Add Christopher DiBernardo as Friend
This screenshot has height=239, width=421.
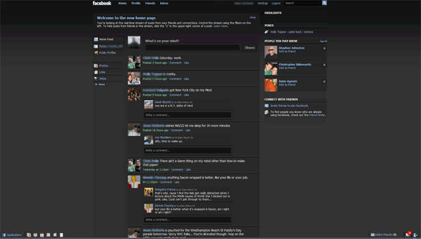(287, 68)
